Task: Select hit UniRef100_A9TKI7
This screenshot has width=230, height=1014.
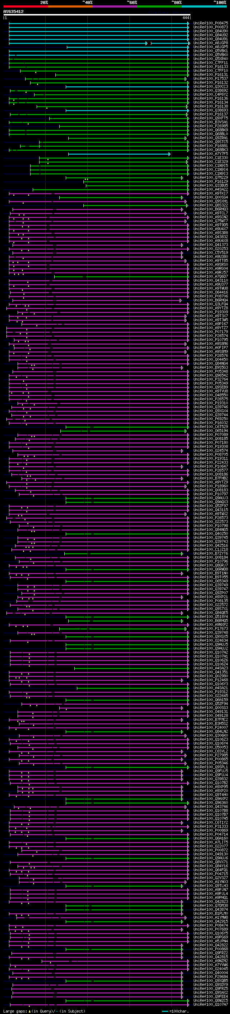Action: point(211,193)
